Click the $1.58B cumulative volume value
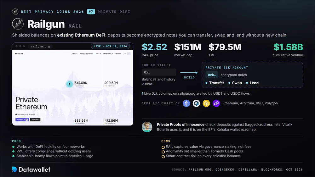 point(288,47)
